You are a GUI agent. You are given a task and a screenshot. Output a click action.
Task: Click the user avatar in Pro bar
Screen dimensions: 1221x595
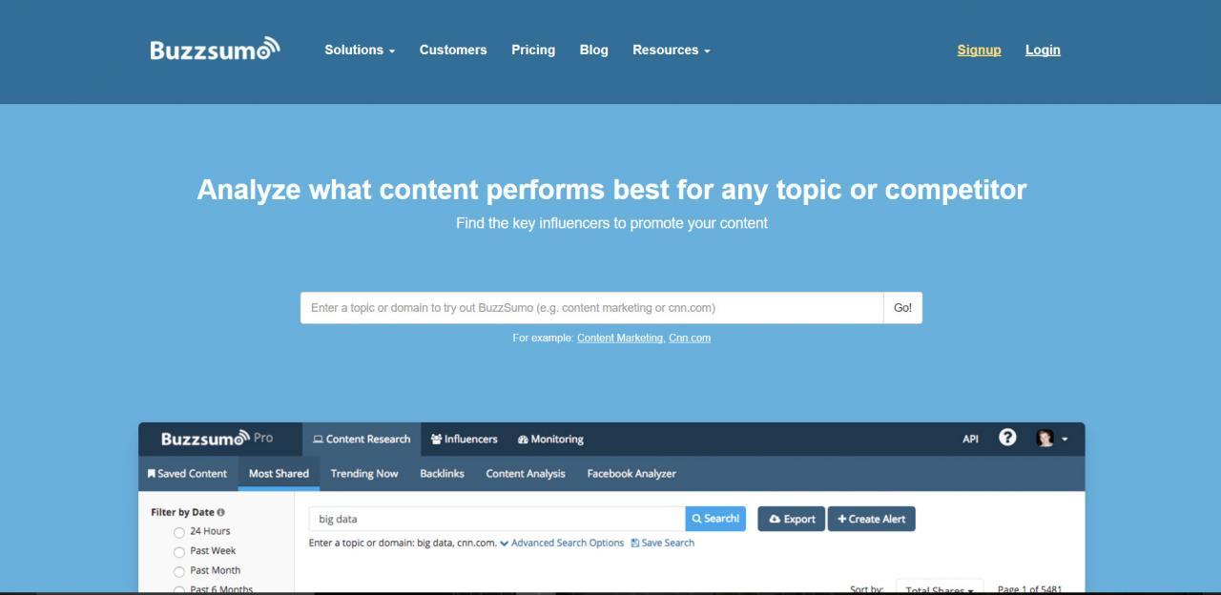coord(1045,439)
